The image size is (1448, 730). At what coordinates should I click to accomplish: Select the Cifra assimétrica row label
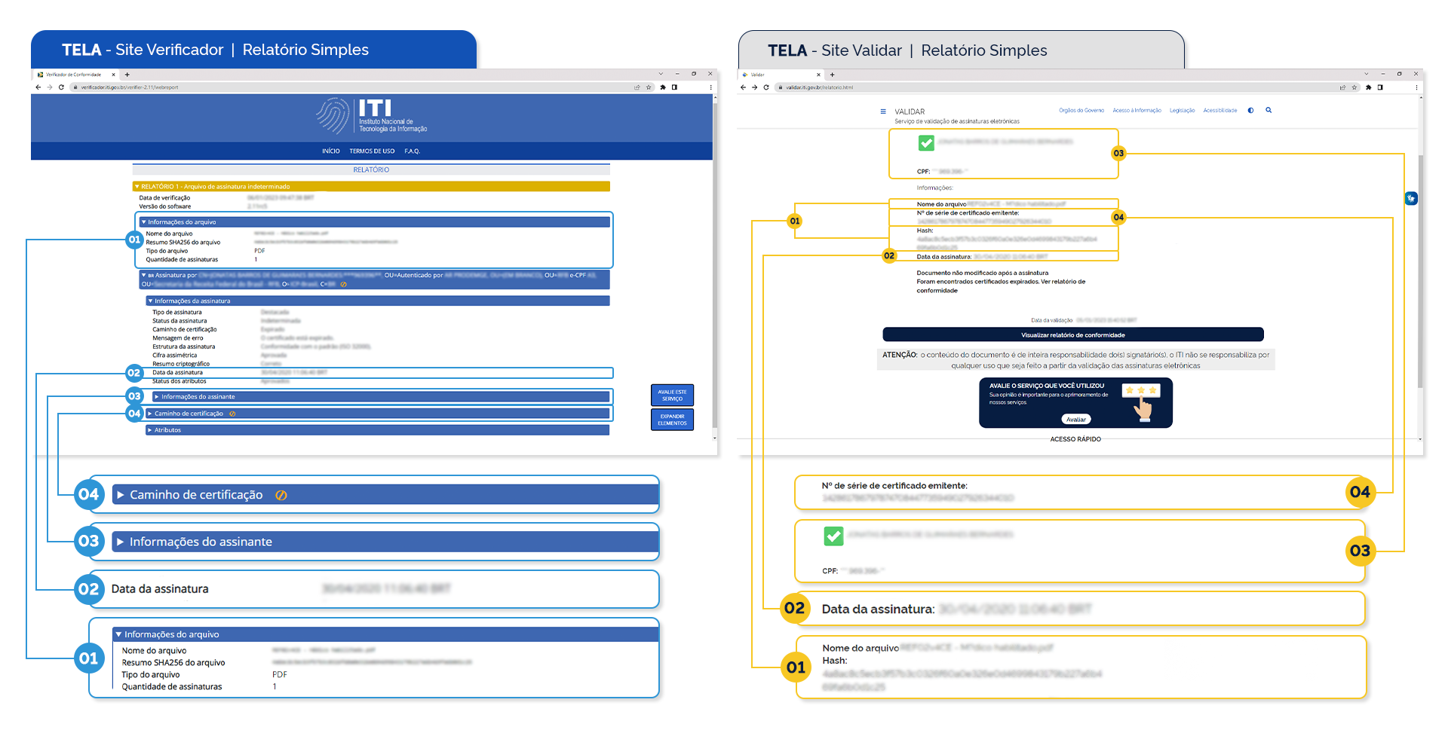(175, 356)
